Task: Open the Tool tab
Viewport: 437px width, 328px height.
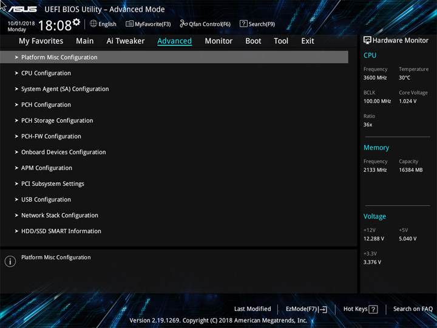Action: coord(281,41)
